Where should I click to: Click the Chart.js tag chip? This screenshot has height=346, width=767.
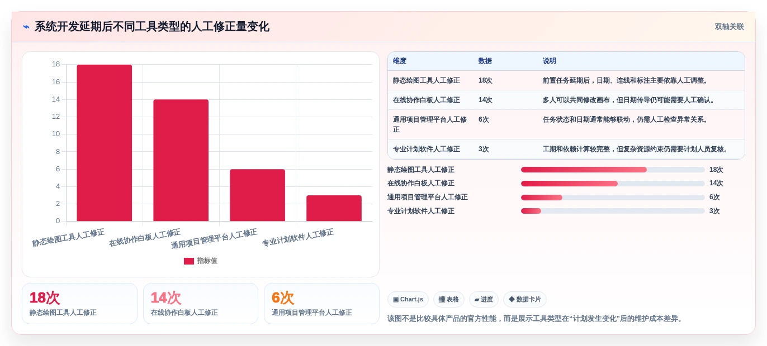408,300
